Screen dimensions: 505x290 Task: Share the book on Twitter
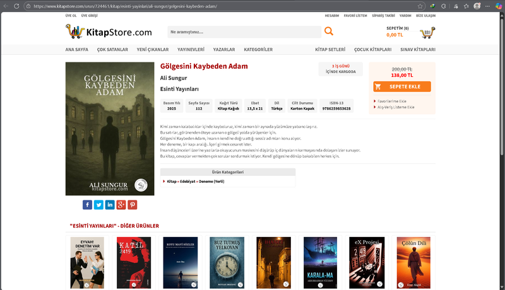(x=98, y=205)
